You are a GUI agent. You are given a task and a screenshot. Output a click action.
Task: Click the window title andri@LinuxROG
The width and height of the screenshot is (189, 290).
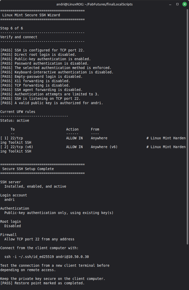[95, 4]
